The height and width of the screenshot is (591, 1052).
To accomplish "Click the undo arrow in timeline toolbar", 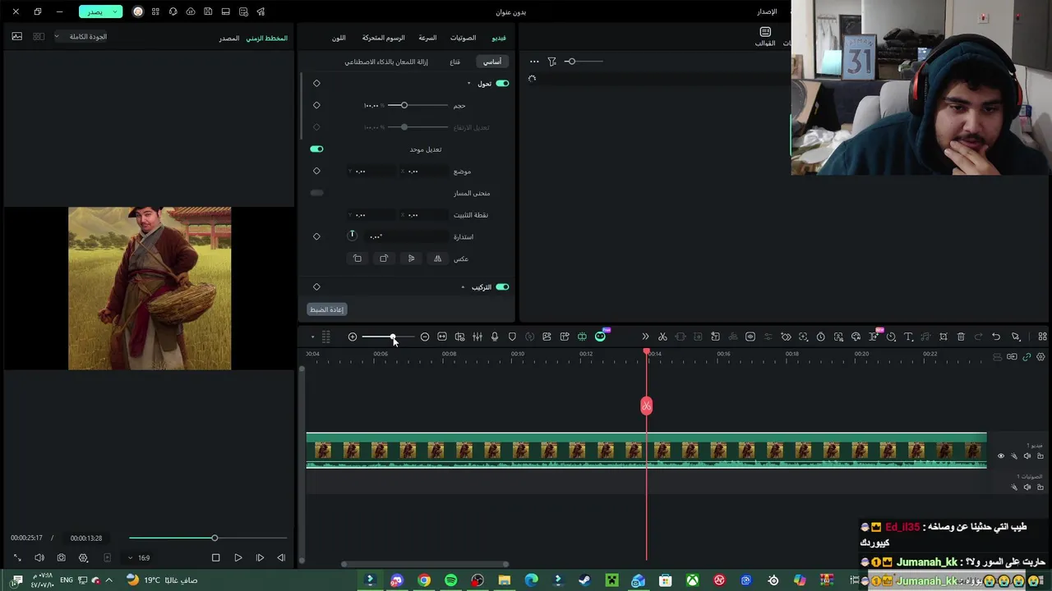I will click(x=996, y=337).
